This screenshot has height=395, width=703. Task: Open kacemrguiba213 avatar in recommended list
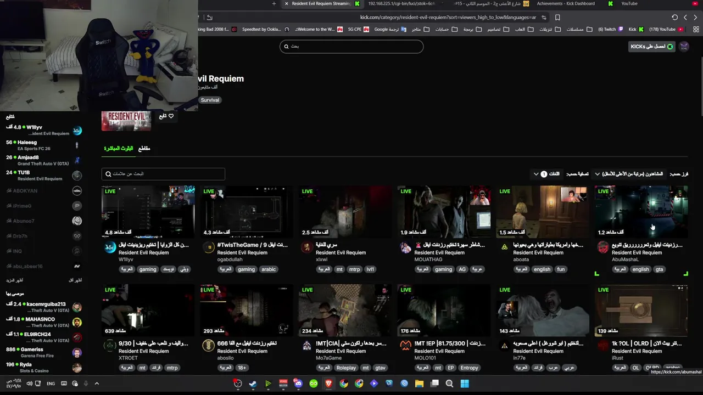pos(77,307)
